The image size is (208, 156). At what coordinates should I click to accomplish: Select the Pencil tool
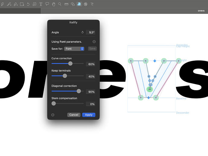pyautogui.click(x=15, y=4)
